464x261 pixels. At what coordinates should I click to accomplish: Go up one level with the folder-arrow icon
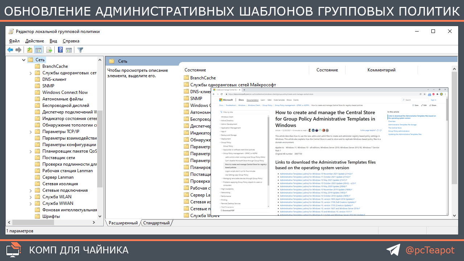pyautogui.click(x=30, y=50)
